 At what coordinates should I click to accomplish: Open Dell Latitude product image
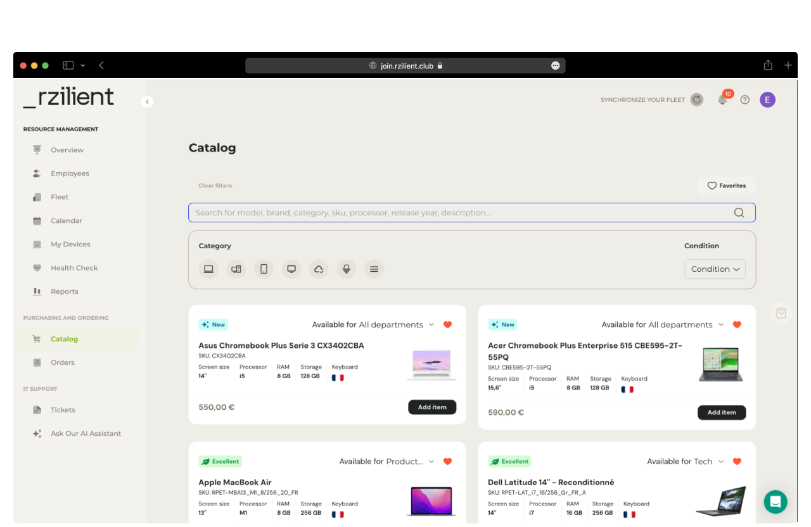click(x=720, y=501)
